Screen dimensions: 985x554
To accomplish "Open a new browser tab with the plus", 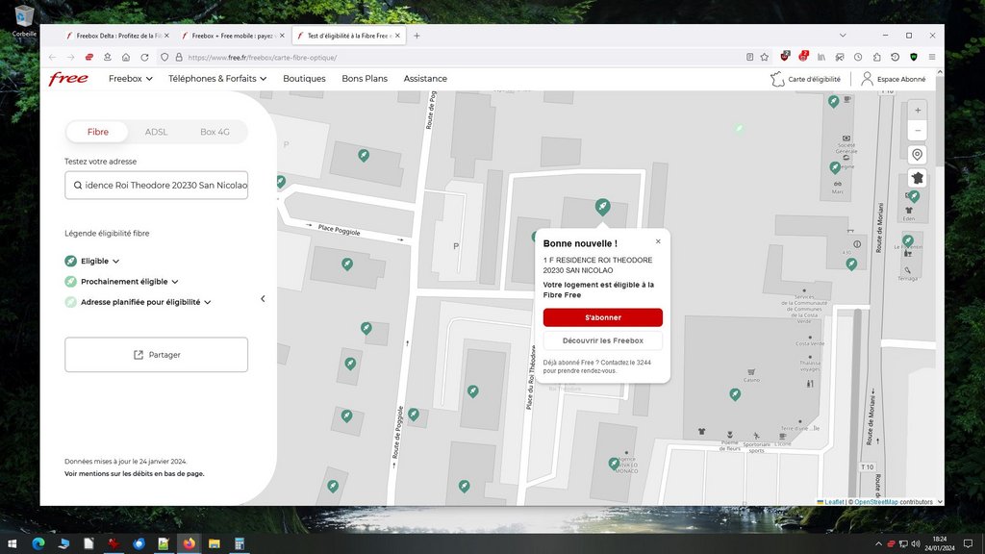I will tap(417, 36).
